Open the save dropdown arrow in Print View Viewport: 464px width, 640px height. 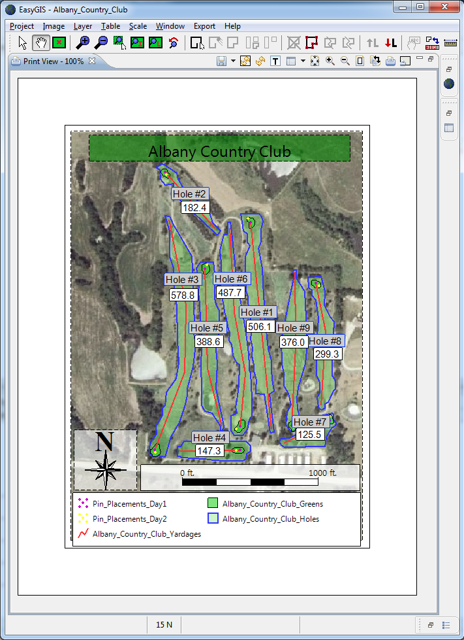233,61
